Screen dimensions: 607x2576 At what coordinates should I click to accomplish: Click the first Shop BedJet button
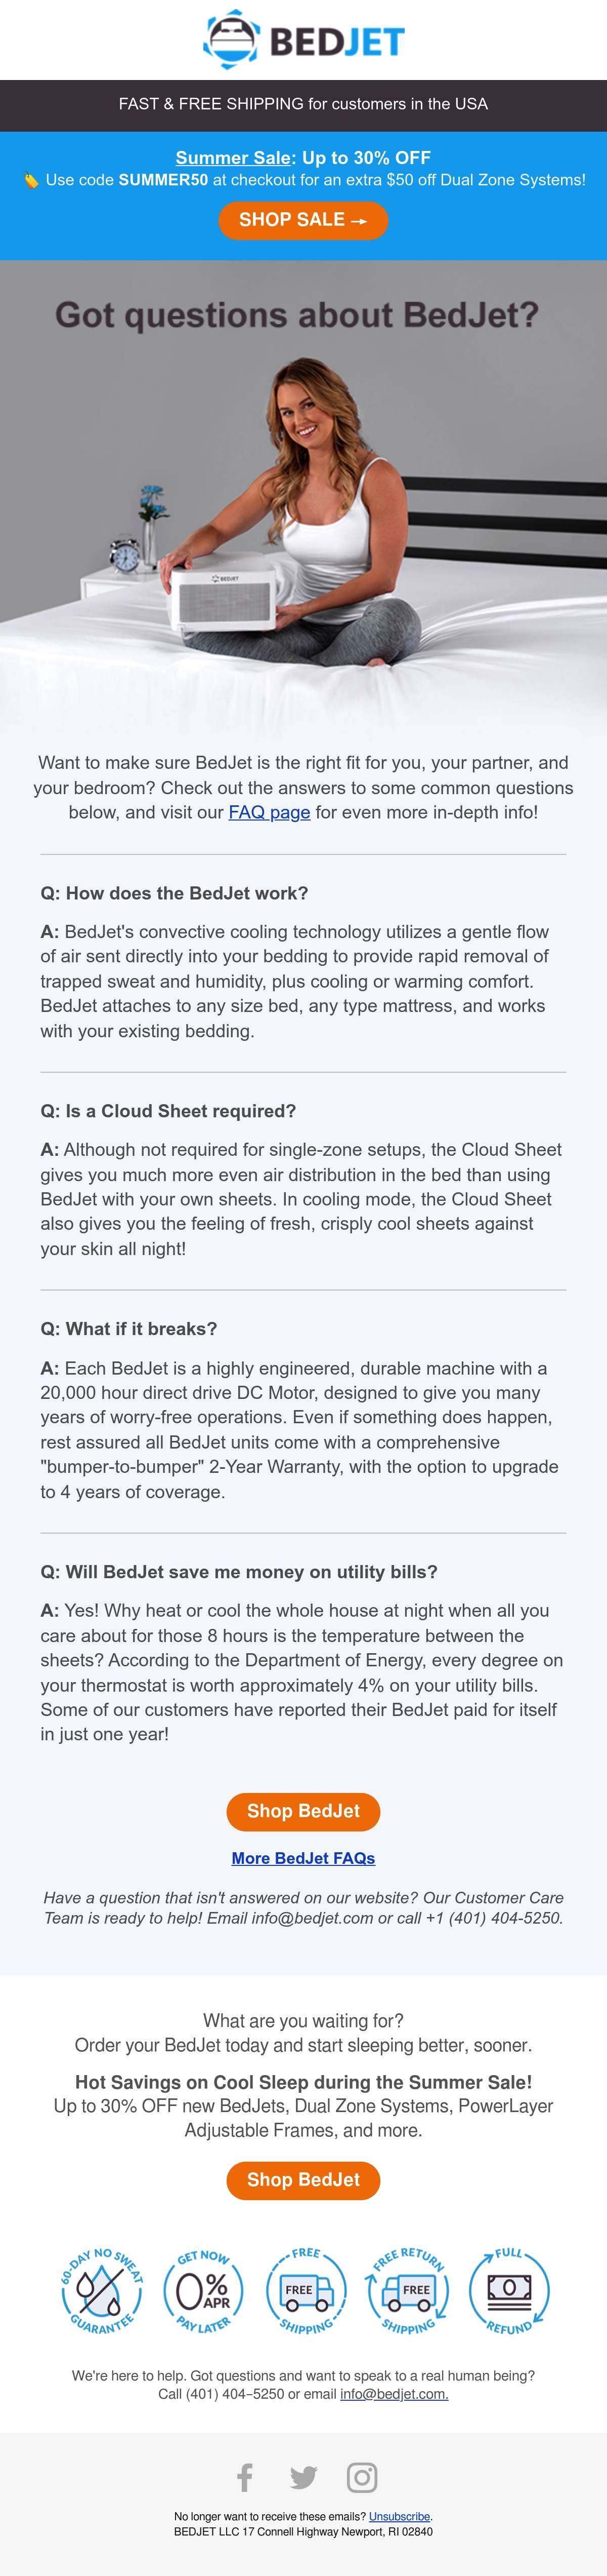coord(303,1811)
